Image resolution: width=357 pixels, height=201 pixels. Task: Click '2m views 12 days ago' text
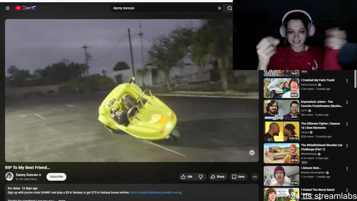coord(23,188)
